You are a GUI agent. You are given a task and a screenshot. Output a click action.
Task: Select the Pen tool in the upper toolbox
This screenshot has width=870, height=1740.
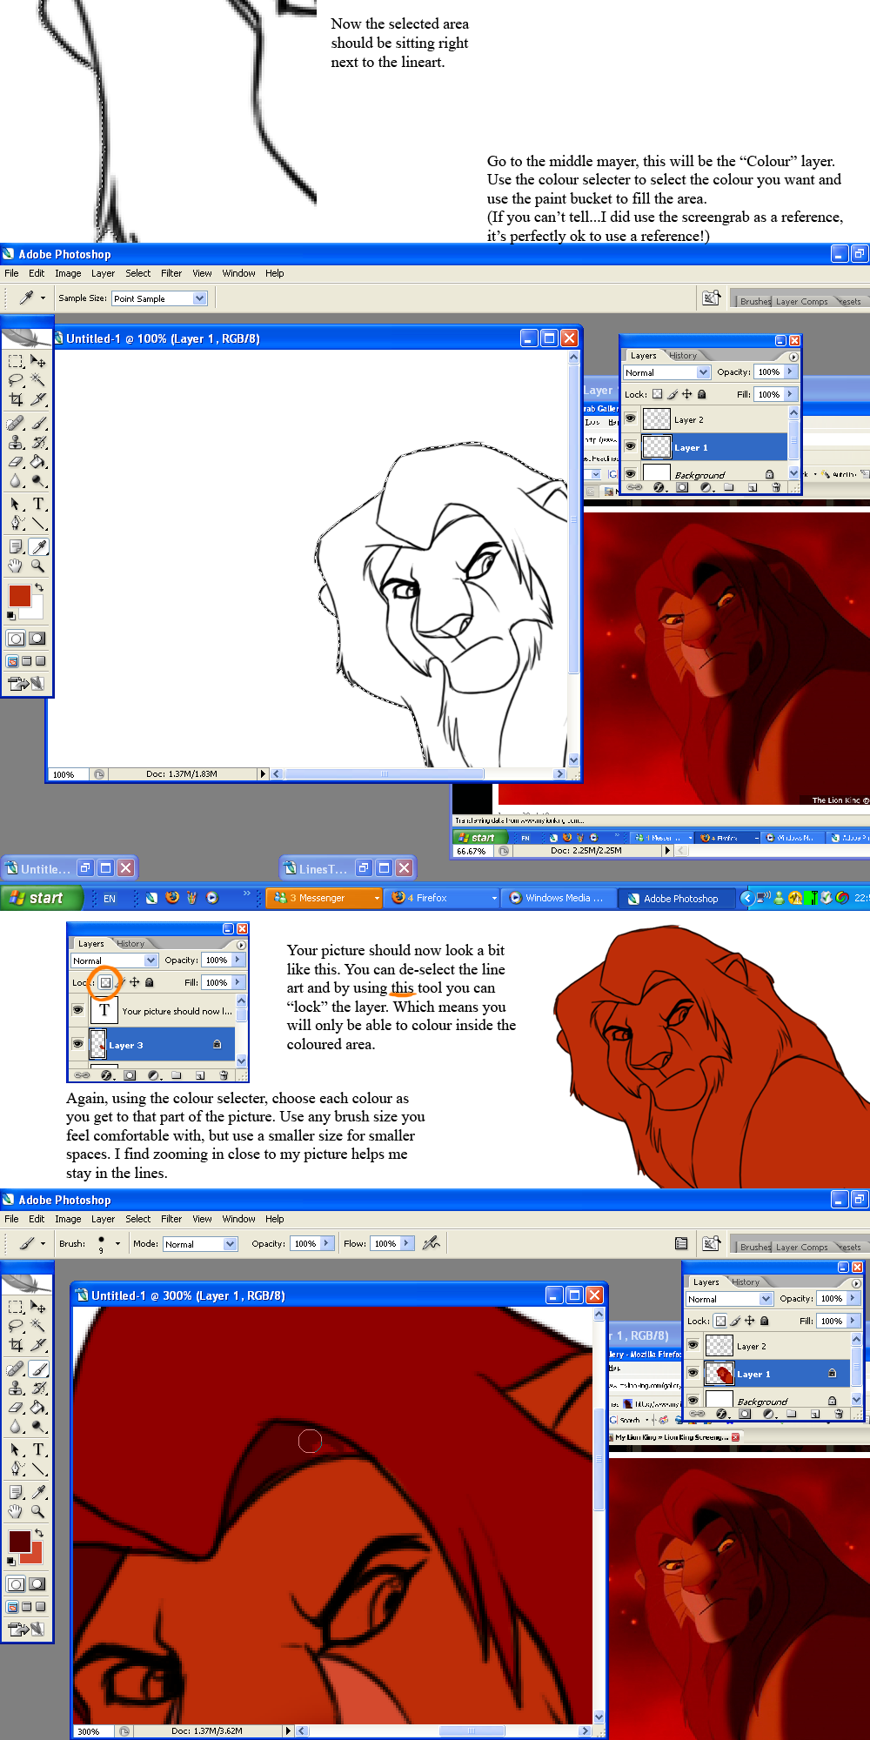tap(16, 523)
